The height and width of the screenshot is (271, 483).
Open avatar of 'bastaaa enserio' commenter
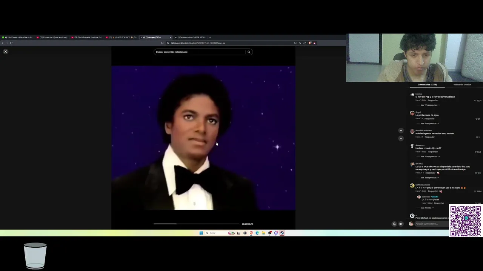click(412, 146)
